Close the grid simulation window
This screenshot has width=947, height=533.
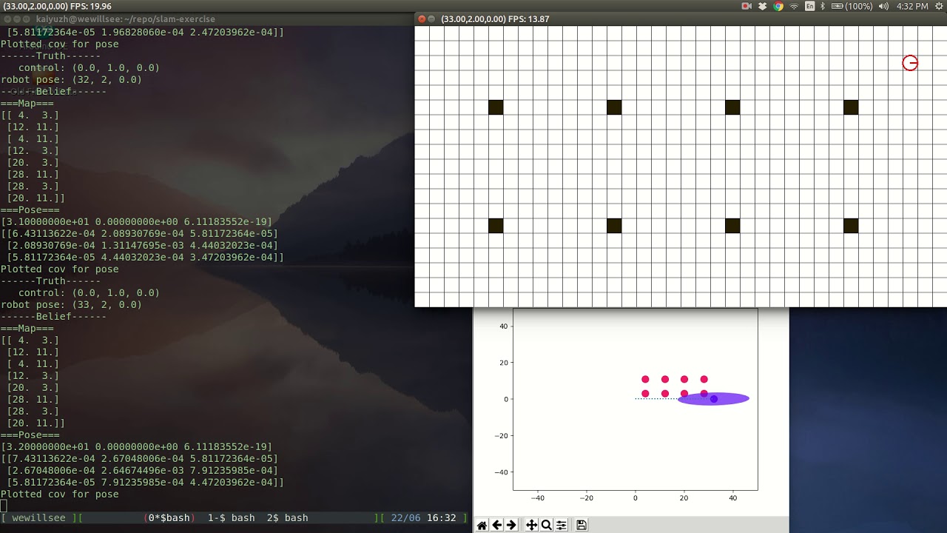pyautogui.click(x=422, y=19)
